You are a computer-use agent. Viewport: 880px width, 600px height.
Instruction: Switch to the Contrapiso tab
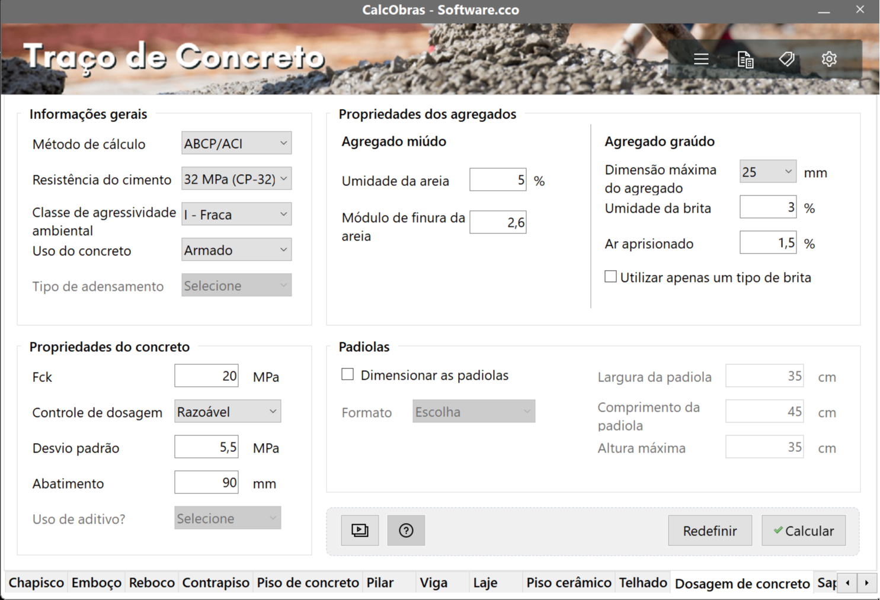[216, 583]
